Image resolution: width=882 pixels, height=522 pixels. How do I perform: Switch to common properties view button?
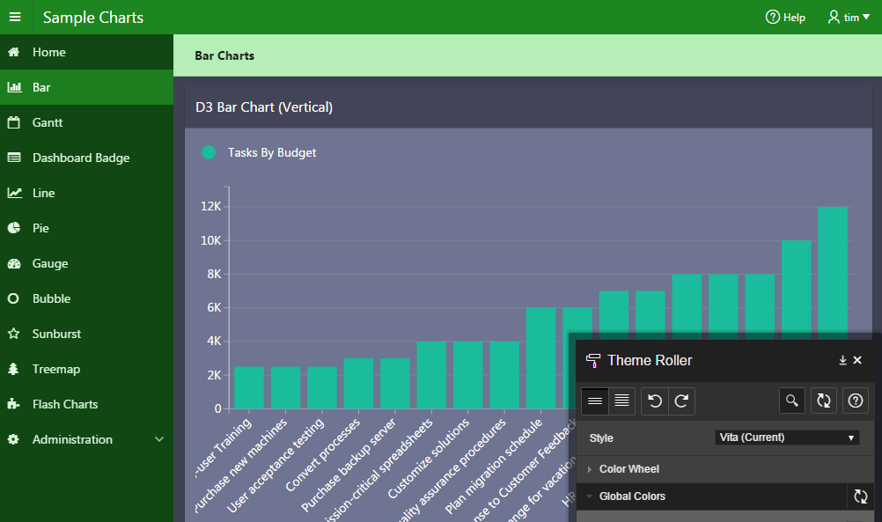click(x=595, y=401)
